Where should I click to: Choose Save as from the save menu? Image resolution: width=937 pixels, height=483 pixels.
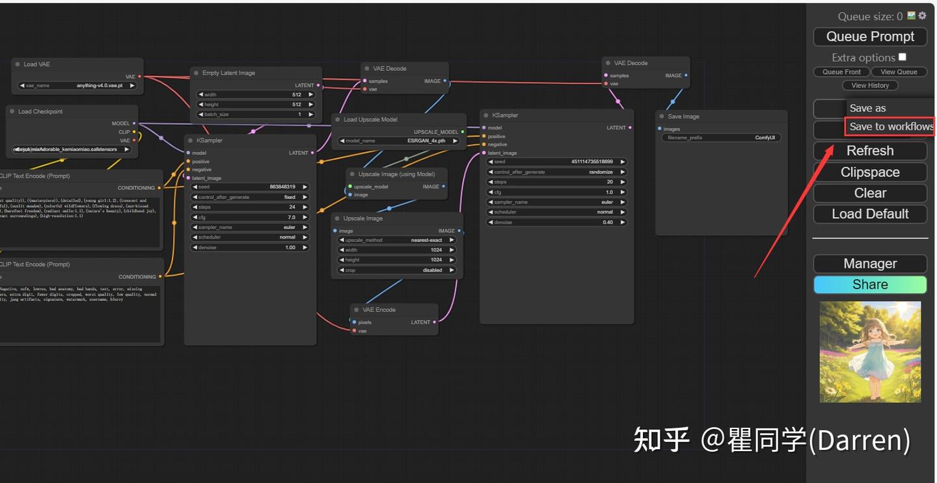point(868,108)
